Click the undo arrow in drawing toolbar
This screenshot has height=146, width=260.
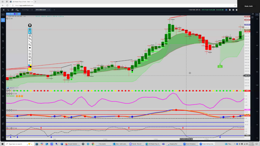coord(30,51)
